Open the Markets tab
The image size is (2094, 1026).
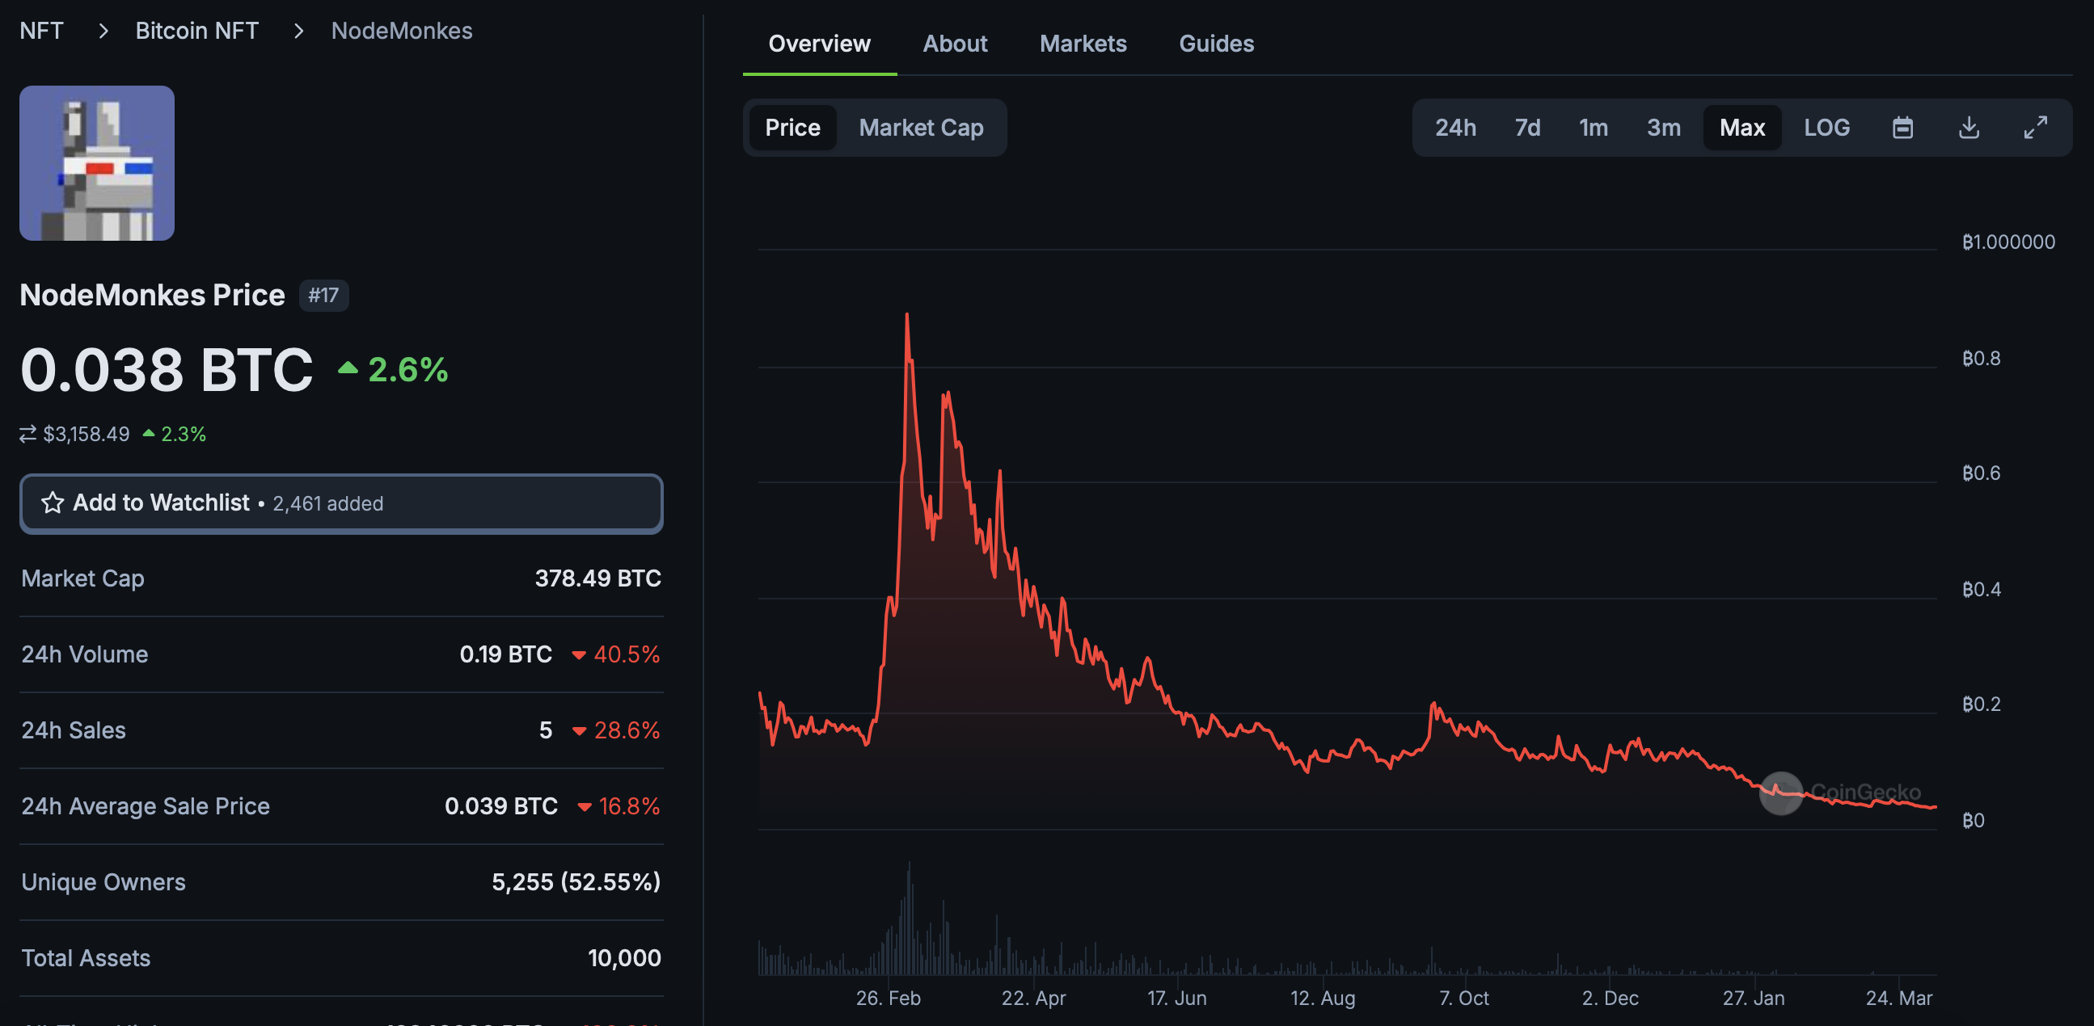tap(1083, 44)
